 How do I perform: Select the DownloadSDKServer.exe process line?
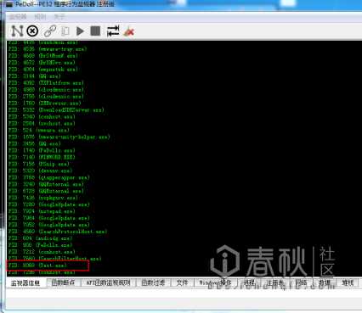[x=56, y=110]
